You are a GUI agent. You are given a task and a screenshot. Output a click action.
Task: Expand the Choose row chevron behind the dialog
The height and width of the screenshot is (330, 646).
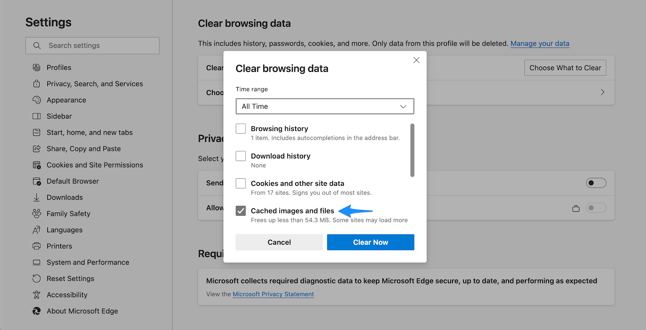click(602, 92)
